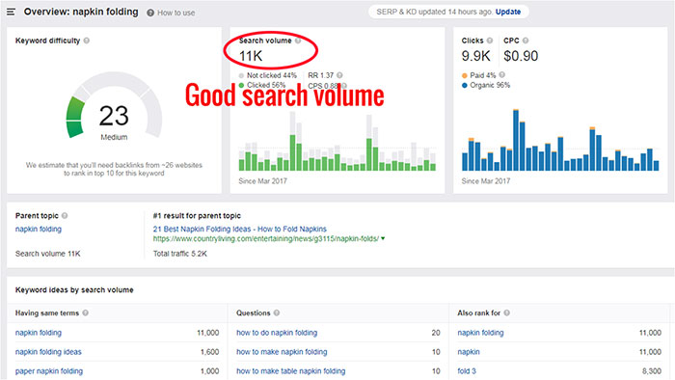The width and height of the screenshot is (675, 380).
Task: Click the search volume green bar chart
Action: pyautogui.click(x=337, y=141)
